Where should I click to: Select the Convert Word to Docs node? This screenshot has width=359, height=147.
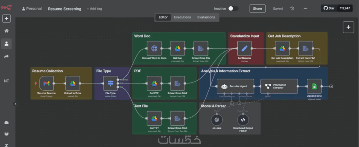(x=154, y=48)
